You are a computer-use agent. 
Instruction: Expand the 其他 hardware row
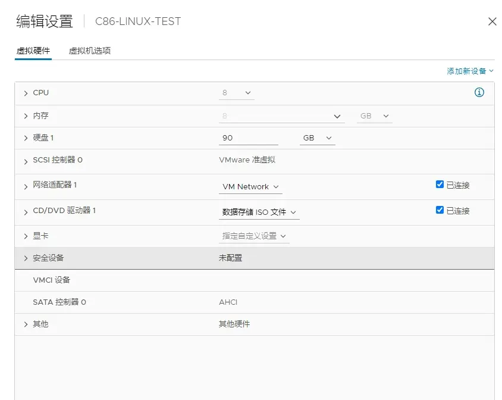[x=26, y=324]
